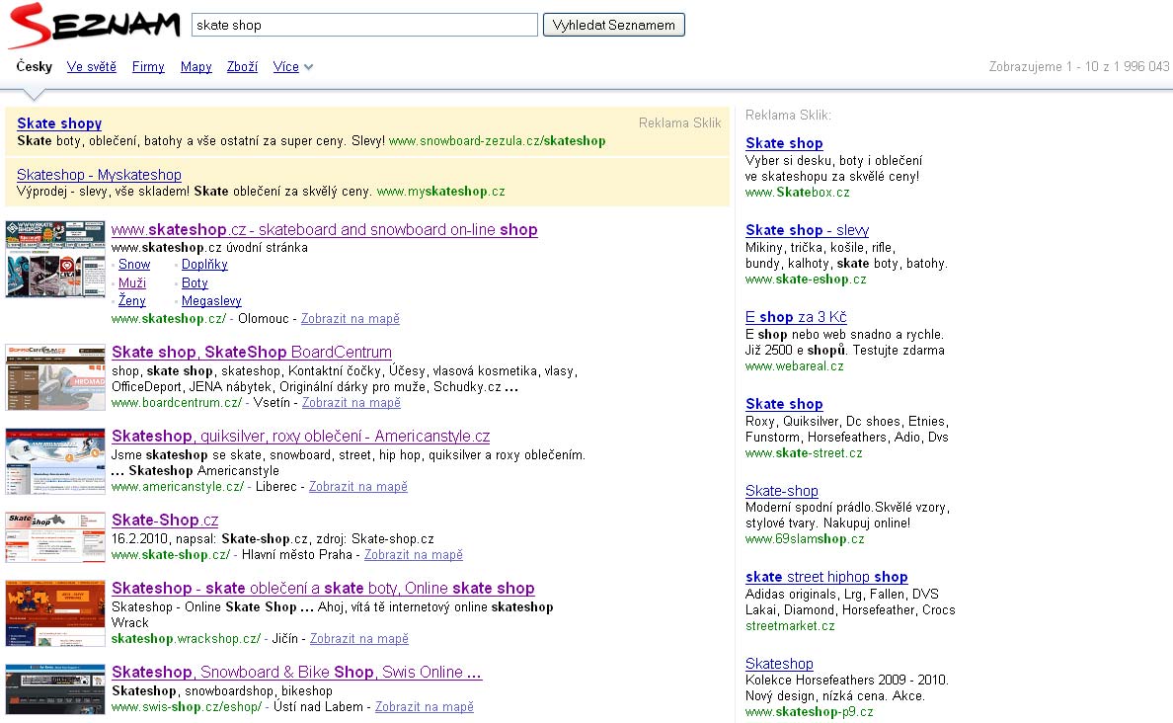Open the Mapy tab
Screen dimensions: 1173x723
(x=196, y=66)
